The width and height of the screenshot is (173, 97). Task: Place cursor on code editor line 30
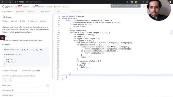(x=117, y=75)
